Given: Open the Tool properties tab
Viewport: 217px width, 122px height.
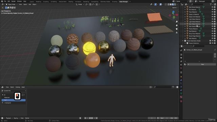Looking at the screenshot, I should click(181, 50).
